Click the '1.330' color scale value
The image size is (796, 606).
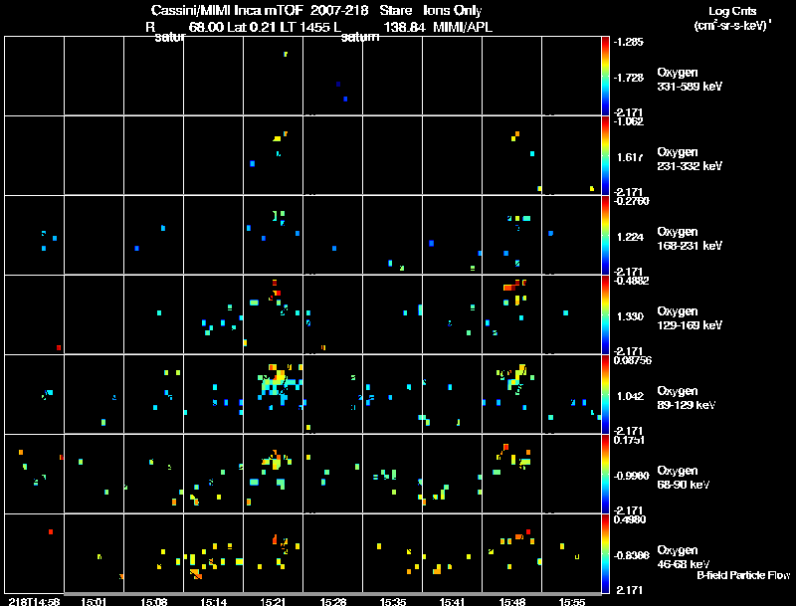click(630, 316)
